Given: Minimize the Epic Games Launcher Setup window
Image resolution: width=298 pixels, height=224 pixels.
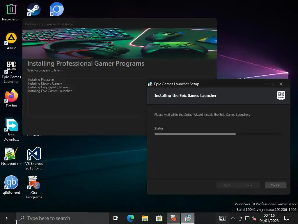Looking at the screenshot, I should [x=266, y=84].
